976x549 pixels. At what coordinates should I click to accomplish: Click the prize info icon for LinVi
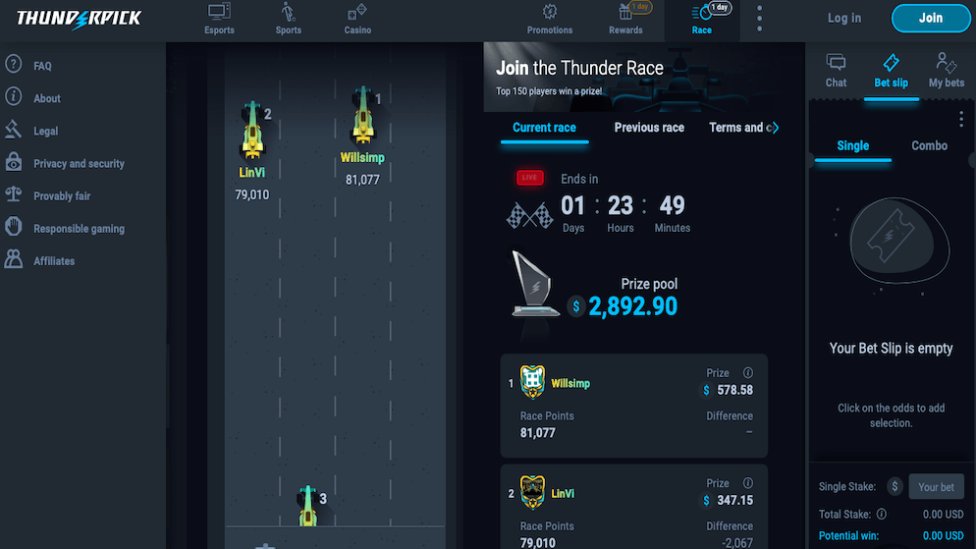(x=747, y=483)
